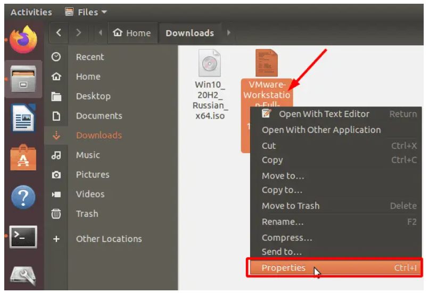Choose Open With Text Editor

coord(336,114)
